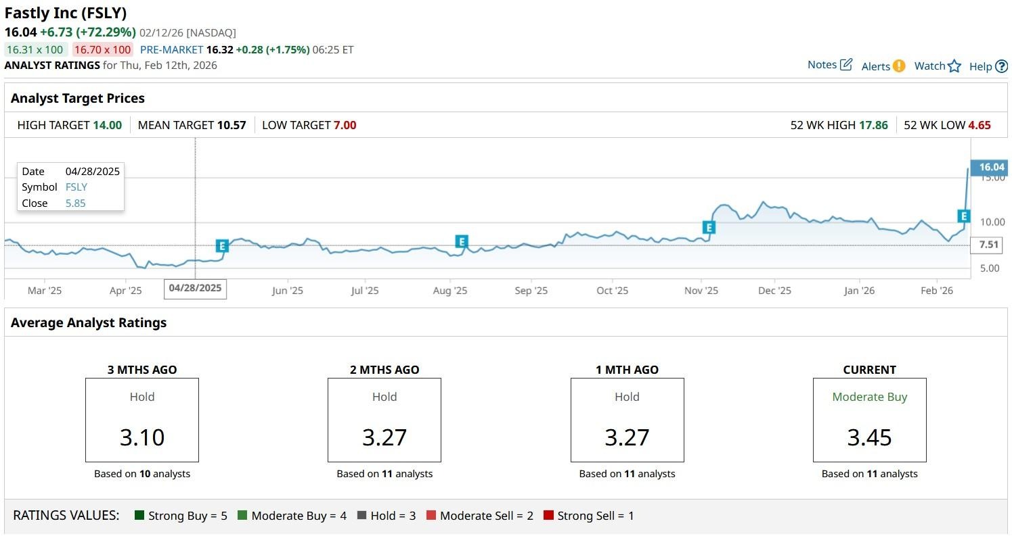Screen dimensions: 1012x536
Task: Click the 3 MTHS AGO rating box 3.10
Action: tap(142, 420)
